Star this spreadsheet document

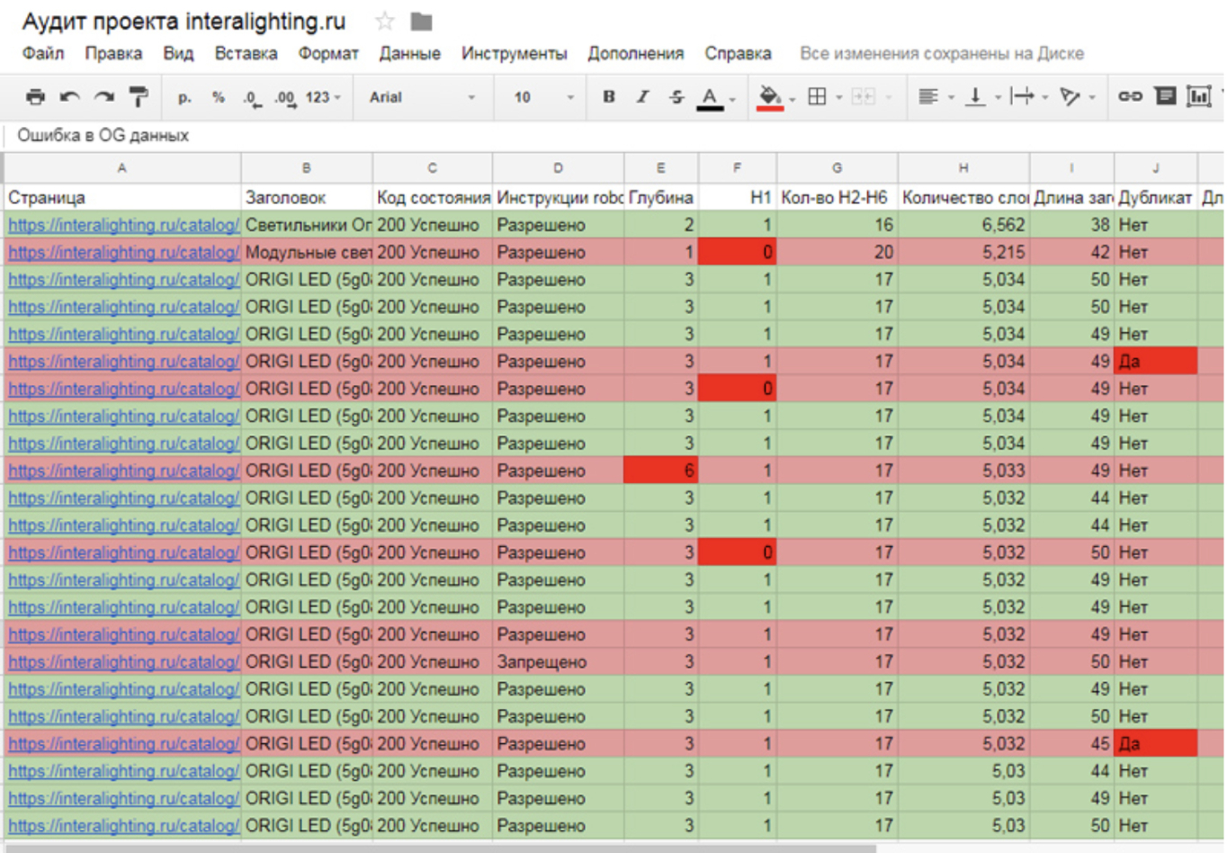pyautogui.click(x=385, y=22)
